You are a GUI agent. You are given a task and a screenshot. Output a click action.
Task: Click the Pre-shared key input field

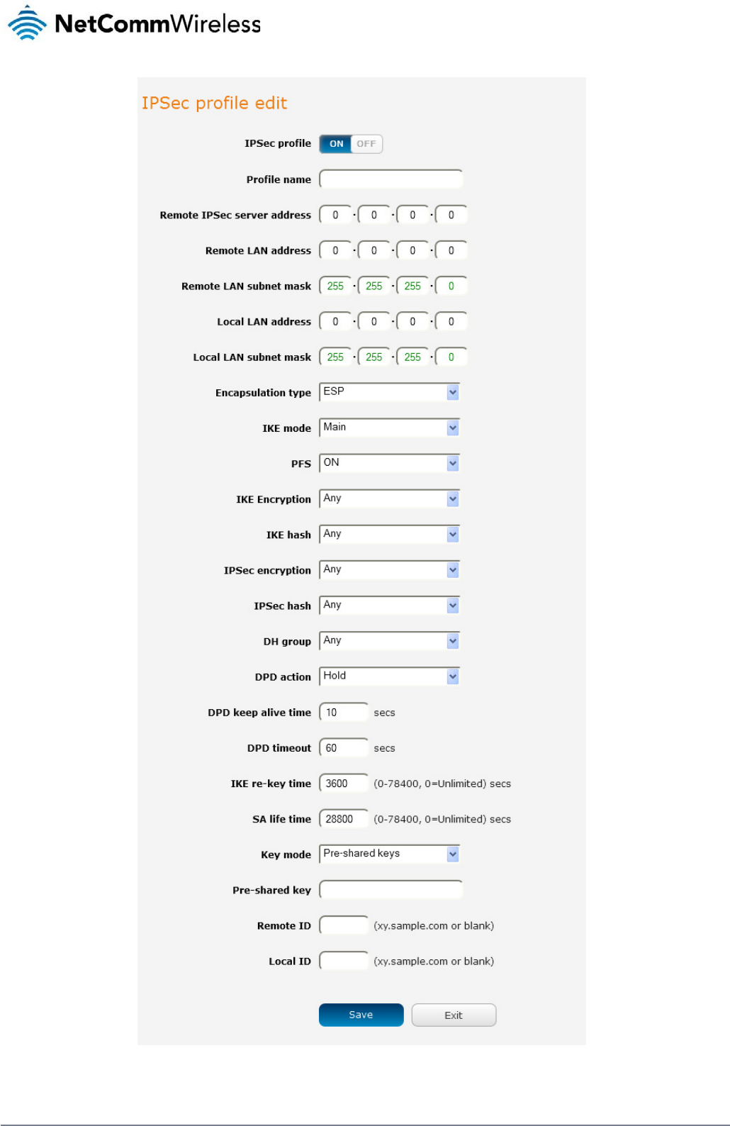[x=391, y=890]
